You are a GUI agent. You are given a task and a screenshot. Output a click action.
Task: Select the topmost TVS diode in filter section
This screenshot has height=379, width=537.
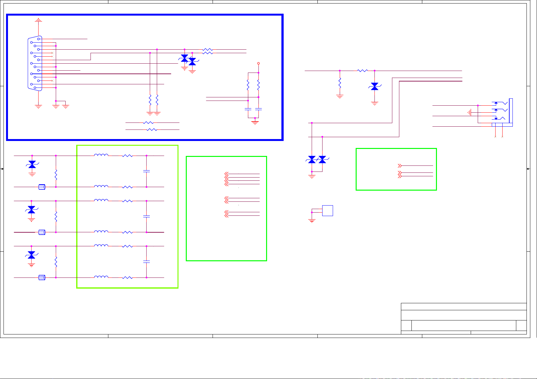click(32, 164)
